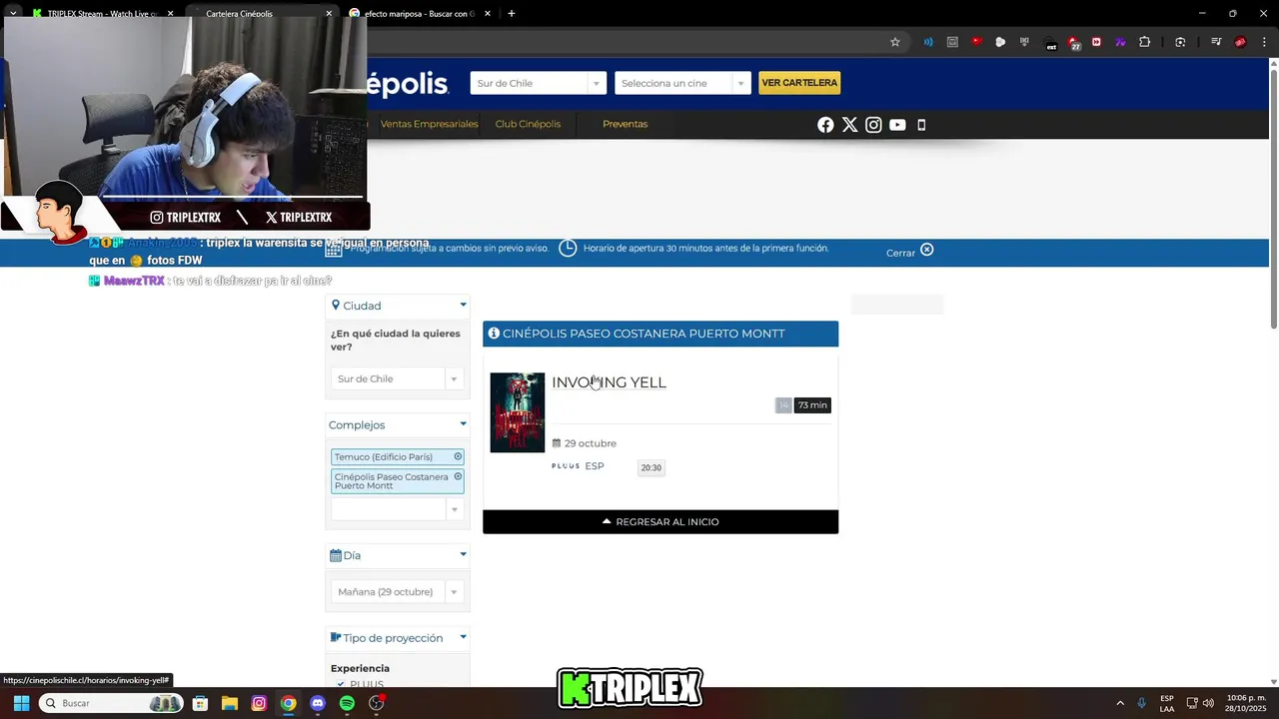1279x719 pixels.
Task: Open media controls music-note icon
Action: pyautogui.click(x=1216, y=42)
